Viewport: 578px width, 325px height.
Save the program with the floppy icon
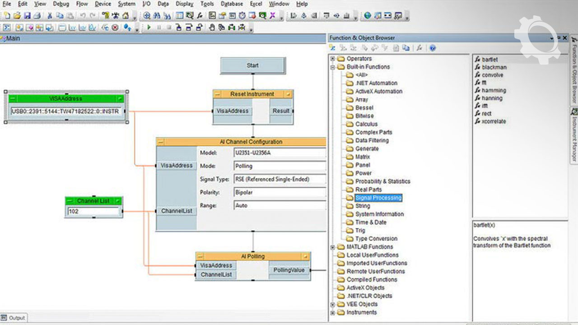pyautogui.click(x=27, y=16)
